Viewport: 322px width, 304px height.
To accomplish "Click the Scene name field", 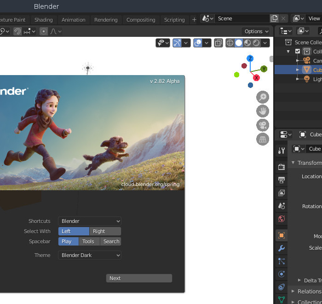I will 242,18.
